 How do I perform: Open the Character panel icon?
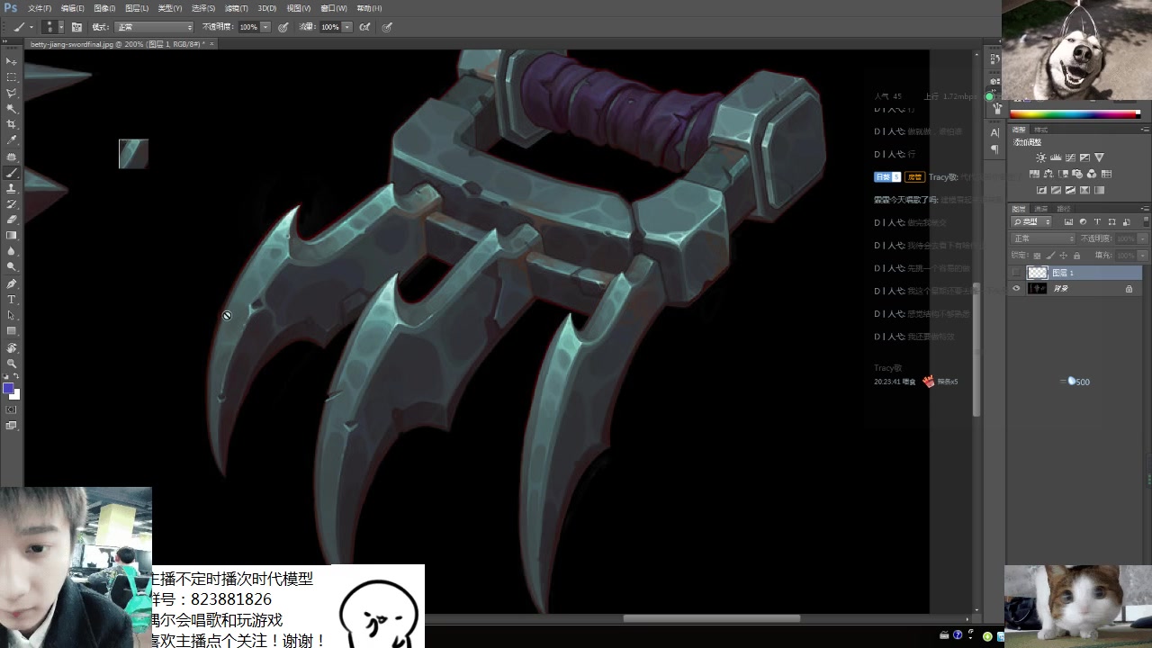pos(994,133)
